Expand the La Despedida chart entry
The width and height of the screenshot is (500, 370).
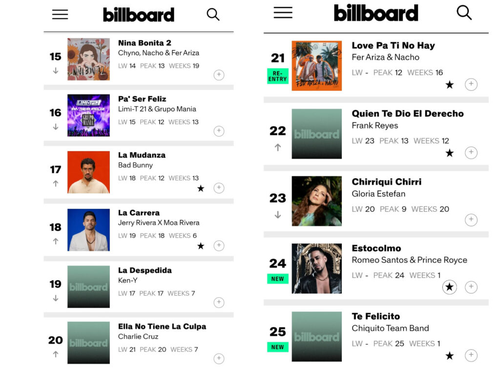tap(219, 303)
